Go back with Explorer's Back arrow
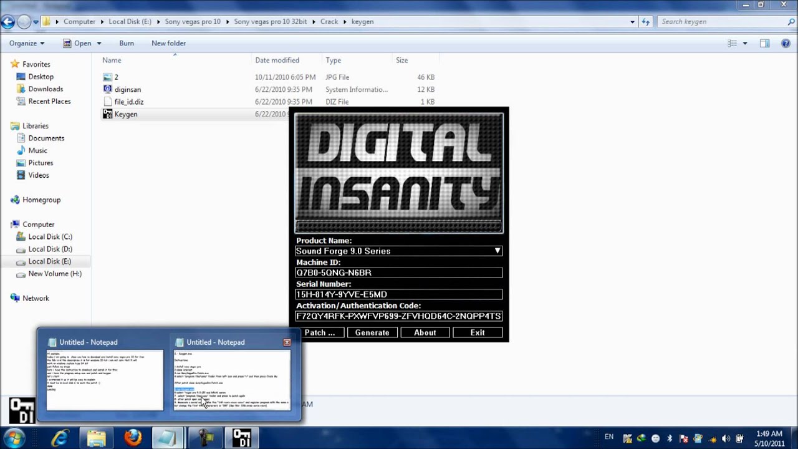The width and height of the screenshot is (798, 449). pyautogui.click(x=7, y=22)
